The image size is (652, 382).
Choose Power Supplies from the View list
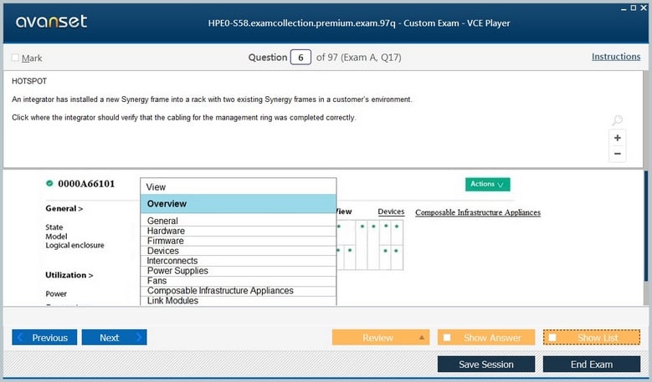[x=239, y=271]
